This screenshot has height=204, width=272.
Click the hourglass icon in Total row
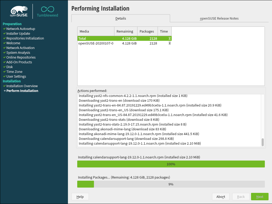[x=170, y=38]
